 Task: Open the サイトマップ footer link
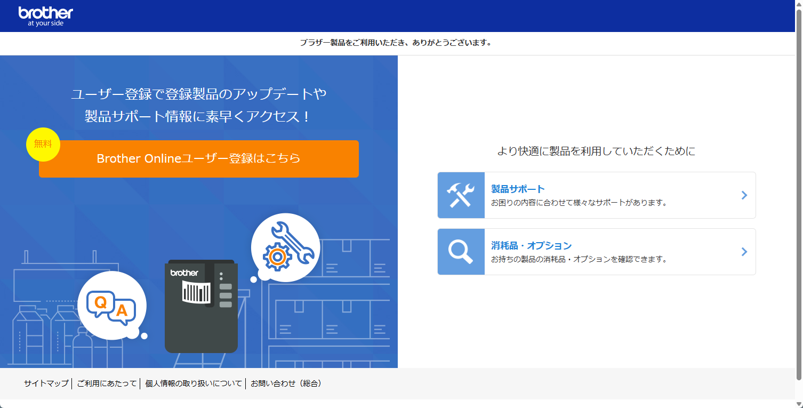[x=46, y=383]
